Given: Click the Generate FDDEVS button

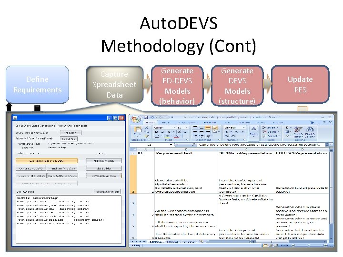Looking at the screenshot, I should tap(31, 168).
